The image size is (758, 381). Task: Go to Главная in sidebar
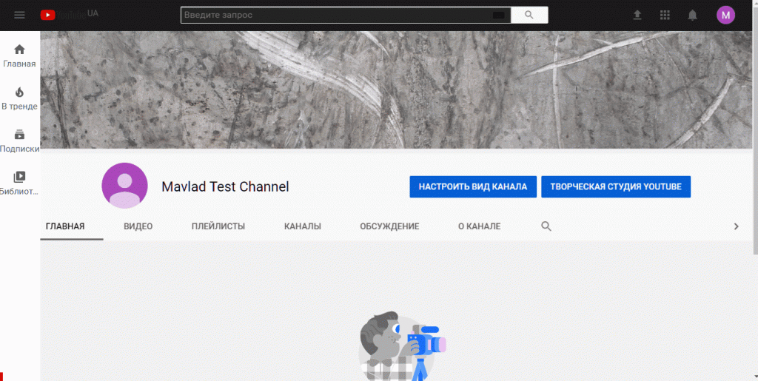(19, 55)
